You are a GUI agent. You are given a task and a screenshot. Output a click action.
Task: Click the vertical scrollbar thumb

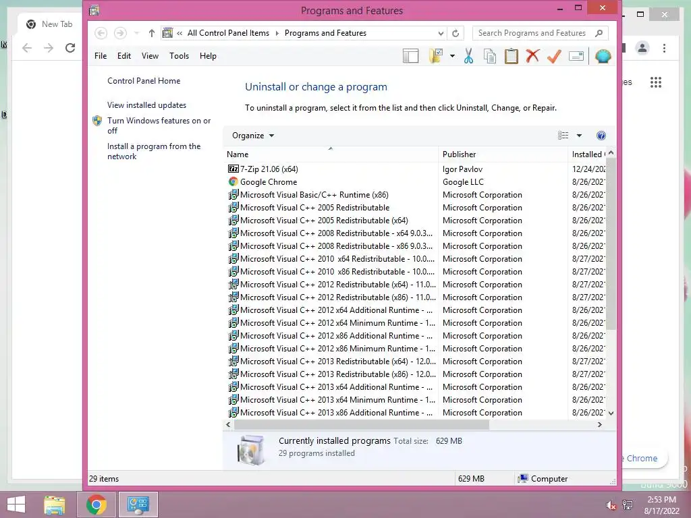(611, 244)
